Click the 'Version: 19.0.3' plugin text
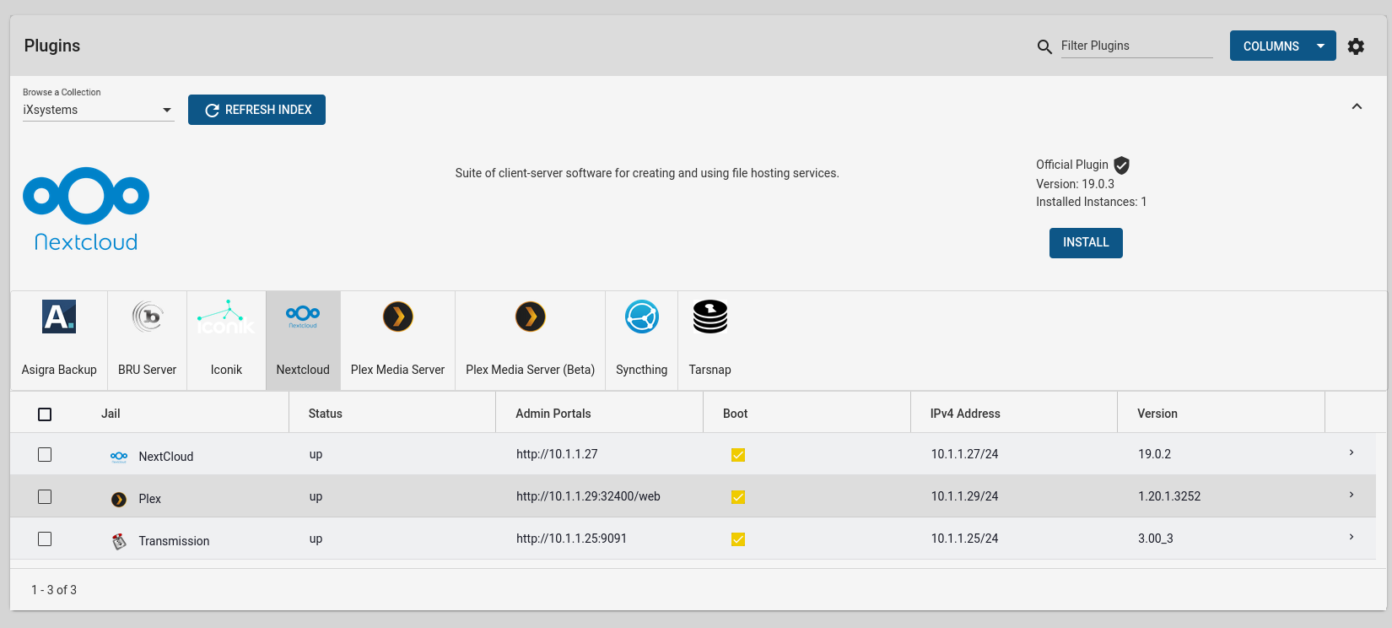 click(1076, 184)
